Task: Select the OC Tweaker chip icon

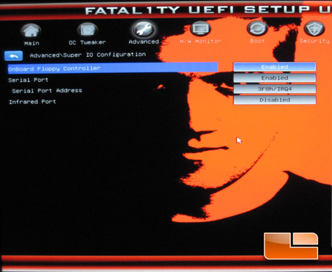Action: (88, 30)
